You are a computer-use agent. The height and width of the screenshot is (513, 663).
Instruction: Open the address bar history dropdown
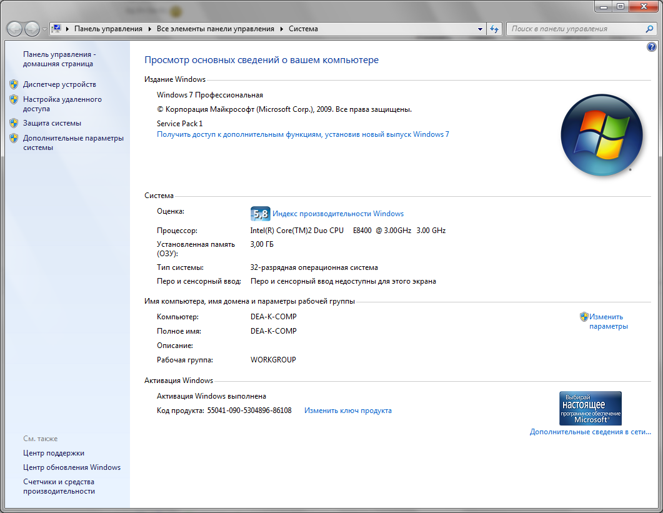tap(480, 29)
